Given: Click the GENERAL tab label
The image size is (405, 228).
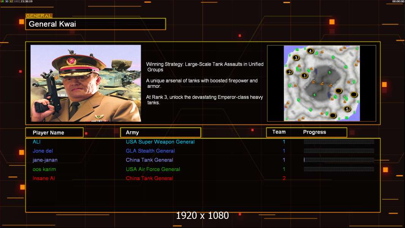Looking at the screenshot, I should coord(39,16).
